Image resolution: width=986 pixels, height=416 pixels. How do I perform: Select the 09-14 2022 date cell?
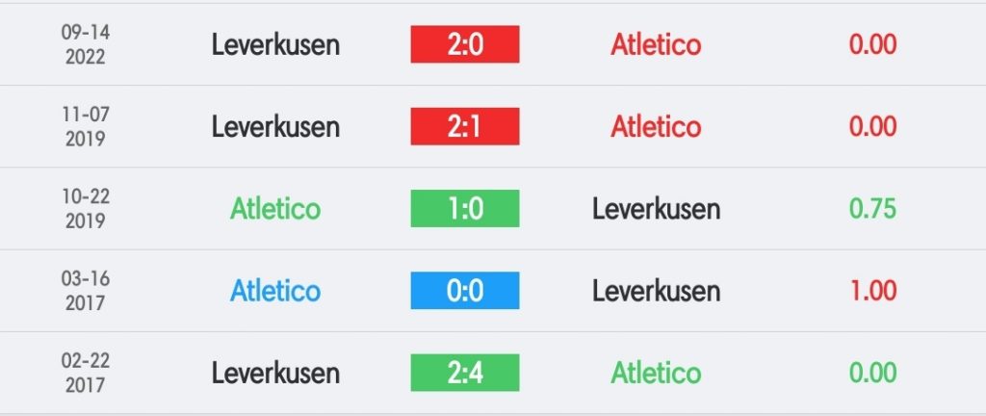[x=86, y=44]
